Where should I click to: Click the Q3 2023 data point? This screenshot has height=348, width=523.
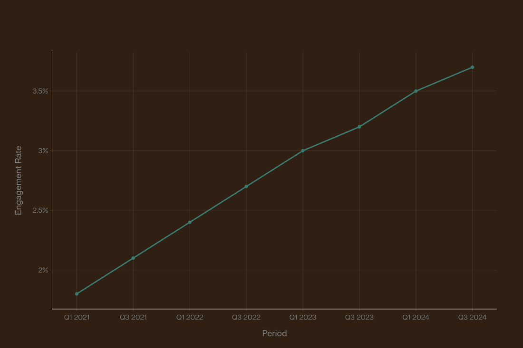[x=359, y=127]
